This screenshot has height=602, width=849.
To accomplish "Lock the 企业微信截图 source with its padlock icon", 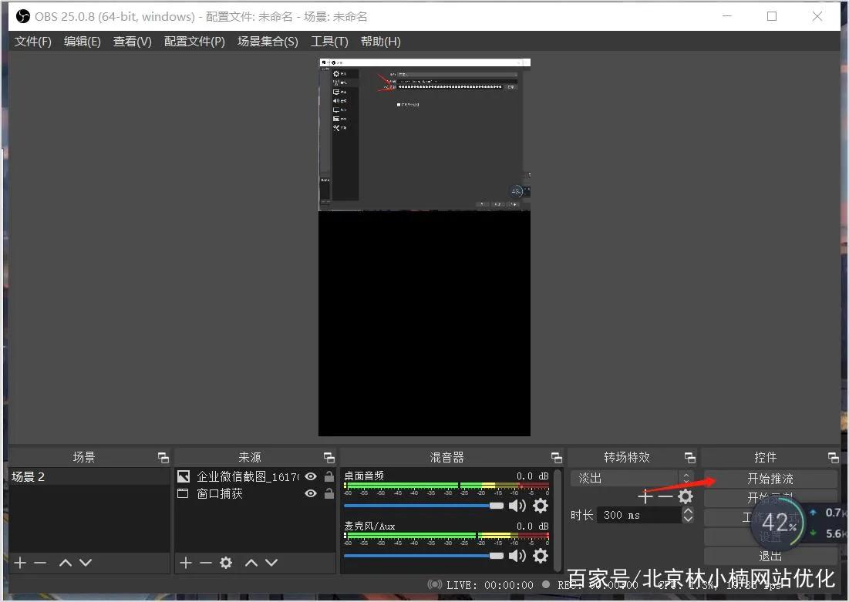I will pyautogui.click(x=329, y=476).
